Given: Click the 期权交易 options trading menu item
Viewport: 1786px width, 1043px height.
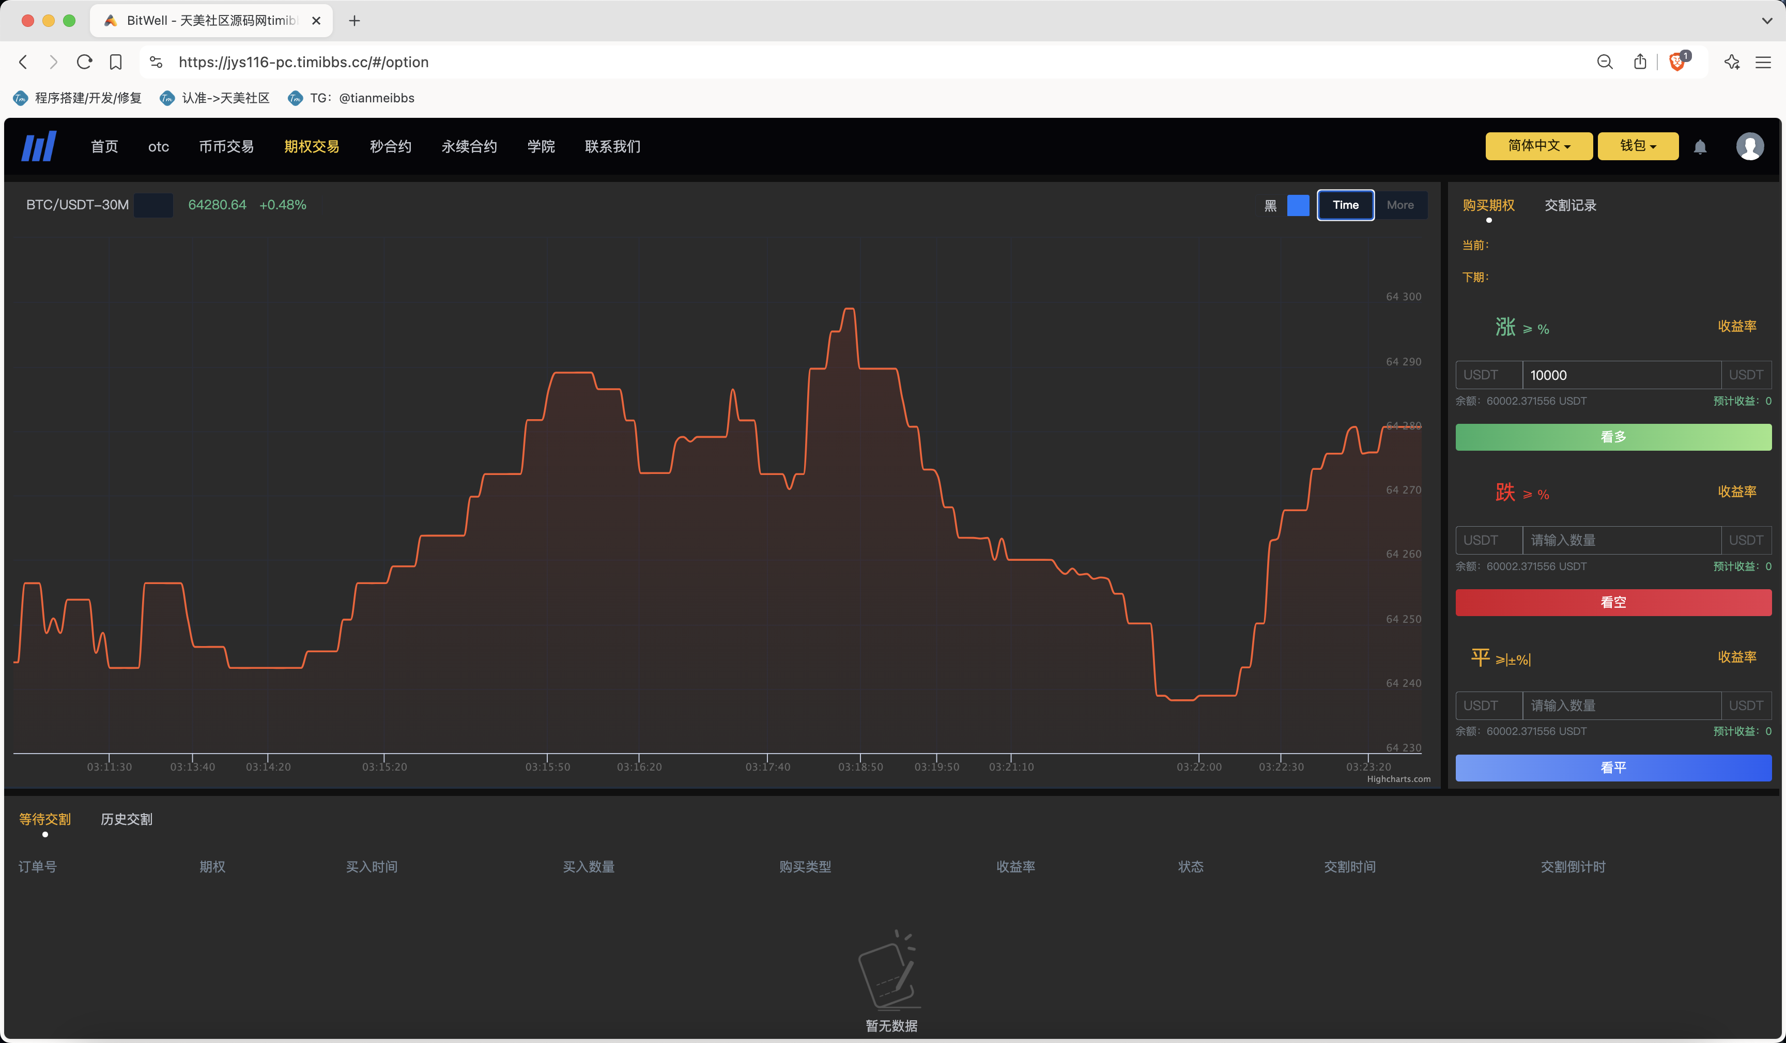Looking at the screenshot, I should [x=312, y=146].
